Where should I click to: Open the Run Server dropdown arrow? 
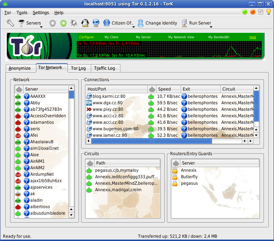(x=211, y=27)
